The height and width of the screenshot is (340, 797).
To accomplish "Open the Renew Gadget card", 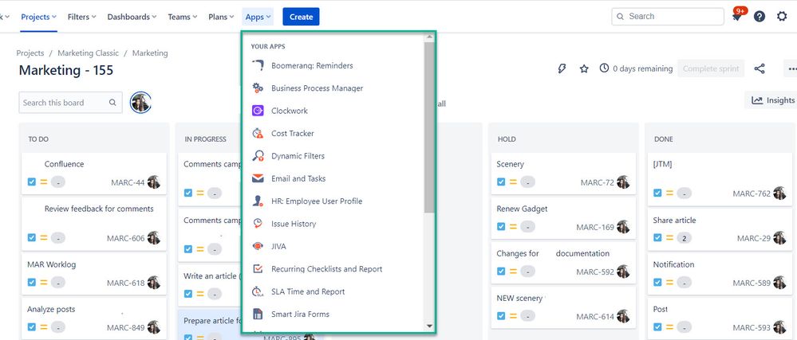I will (x=563, y=217).
